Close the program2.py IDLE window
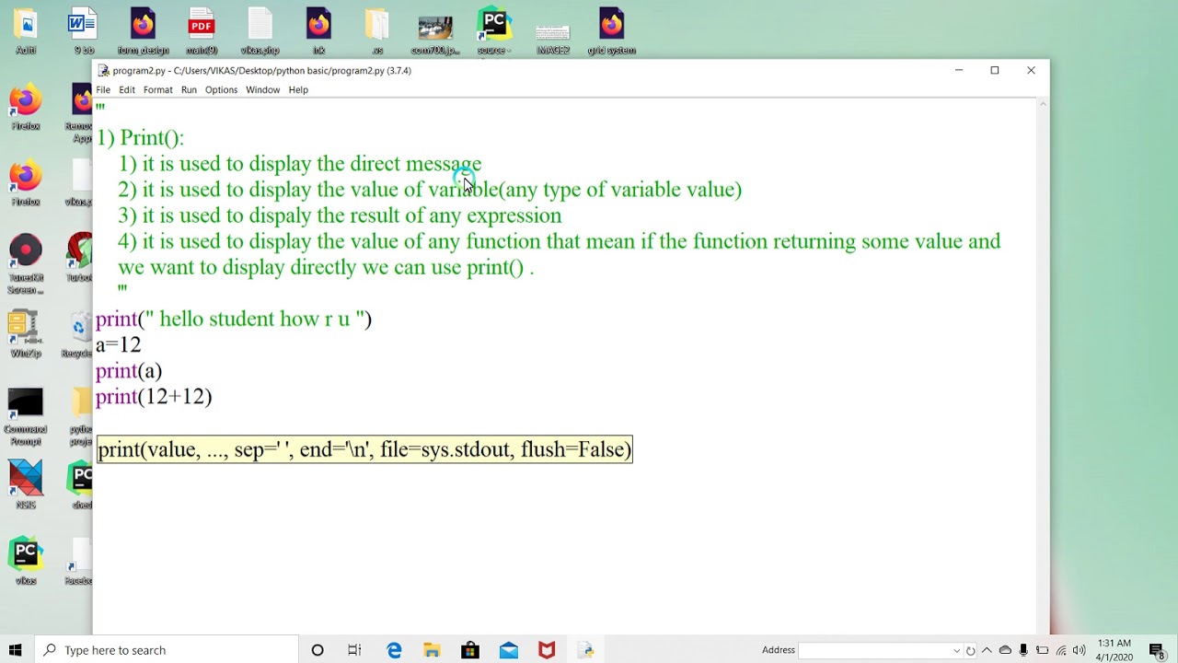 coord(1031,70)
